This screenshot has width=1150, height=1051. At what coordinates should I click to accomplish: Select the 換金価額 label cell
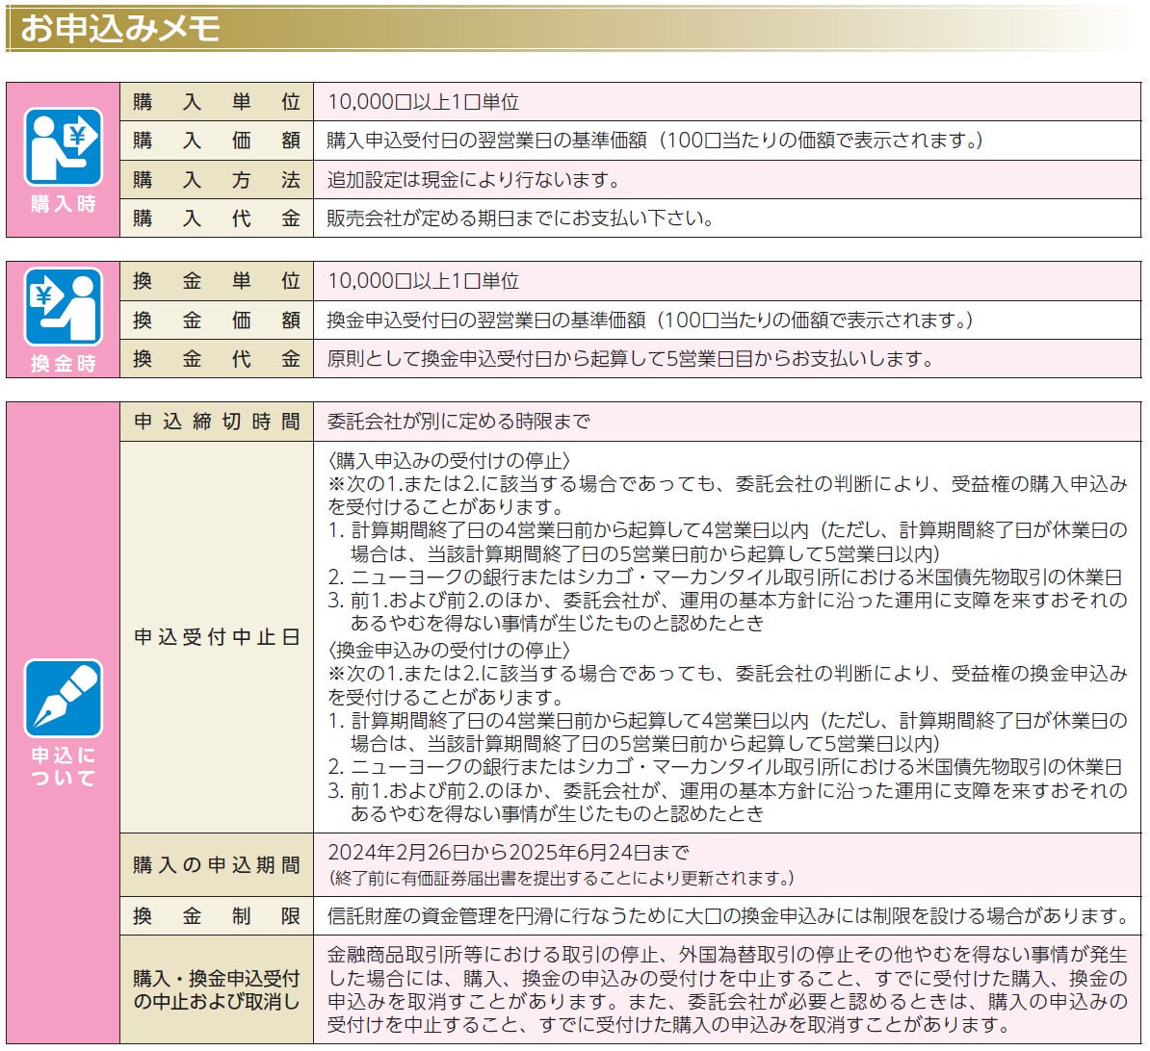[x=217, y=320]
